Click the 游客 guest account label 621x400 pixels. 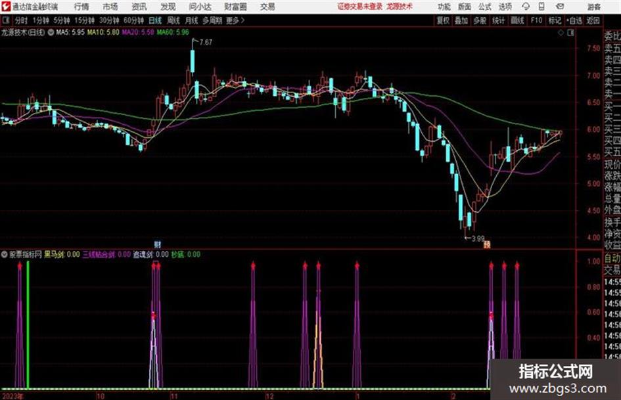click(x=593, y=7)
